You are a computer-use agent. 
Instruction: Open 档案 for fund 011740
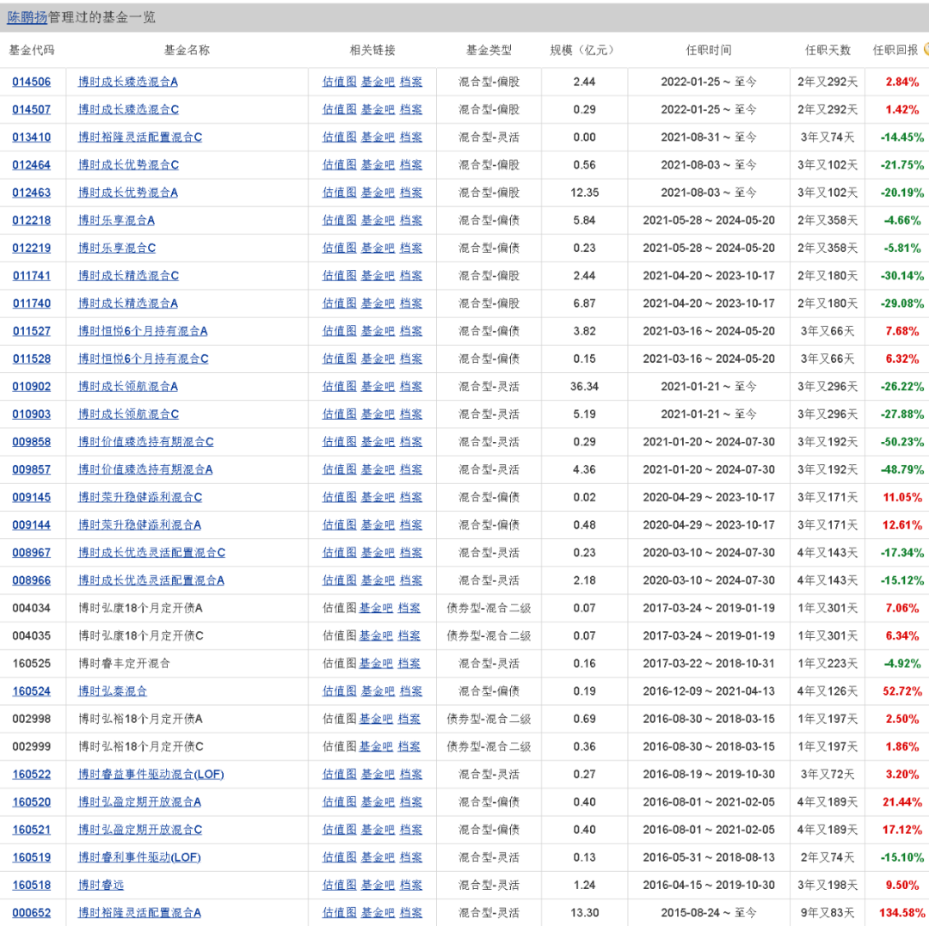click(411, 304)
